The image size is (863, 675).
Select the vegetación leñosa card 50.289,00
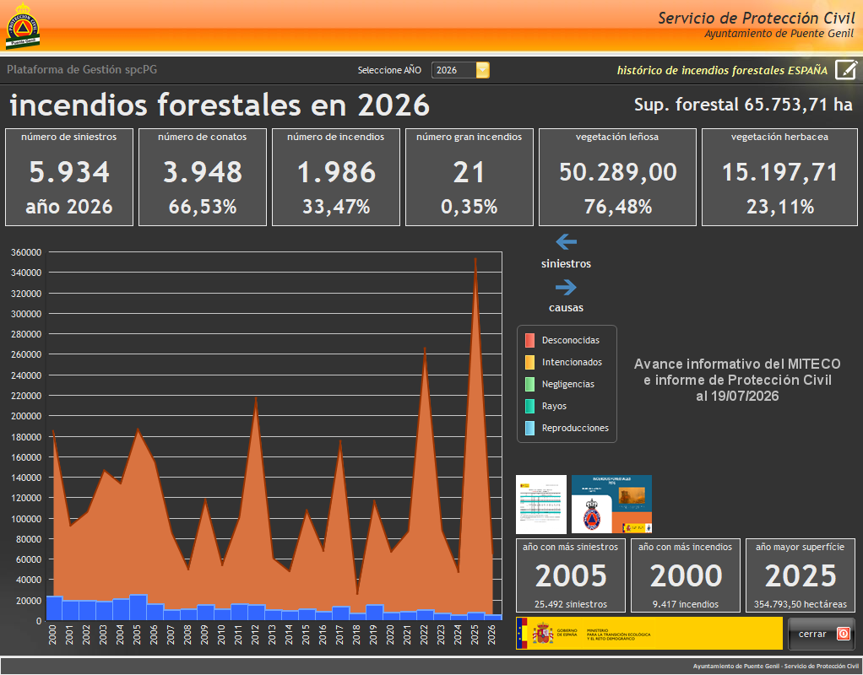point(617,177)
